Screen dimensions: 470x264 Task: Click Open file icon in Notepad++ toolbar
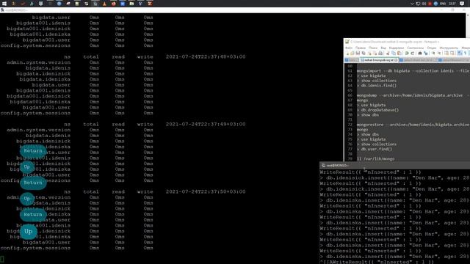click(352, 53)
